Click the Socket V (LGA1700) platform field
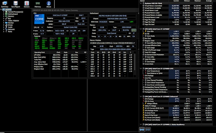The image size is (216, 133). click(71, 27)
